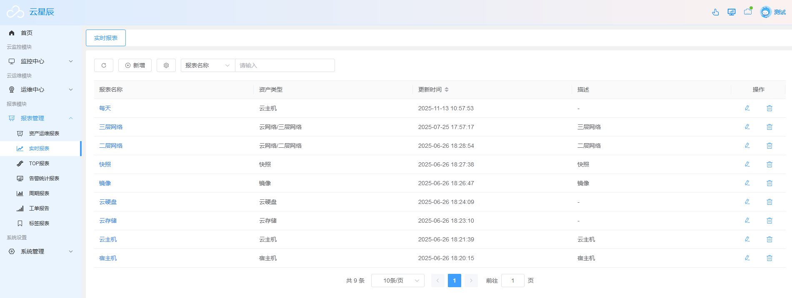The width and height of the screenshot is (792, 298).
Task: Edit the 二层网络 report
Action: click(747, 146)
